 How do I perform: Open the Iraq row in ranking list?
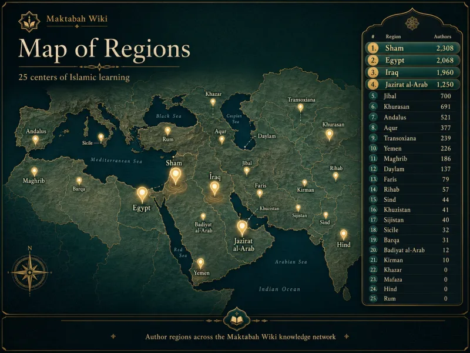[x=412, y=72]
